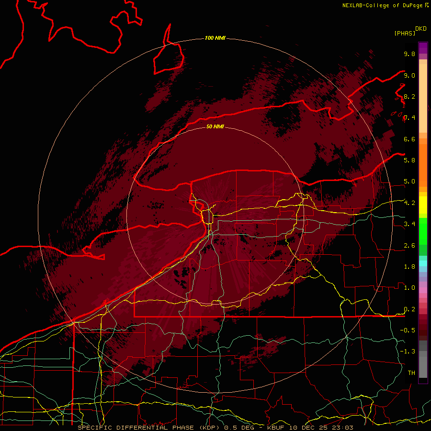Select the 1.8 value on the scale
The image size is (431, 431).
[x=409, y=267]
